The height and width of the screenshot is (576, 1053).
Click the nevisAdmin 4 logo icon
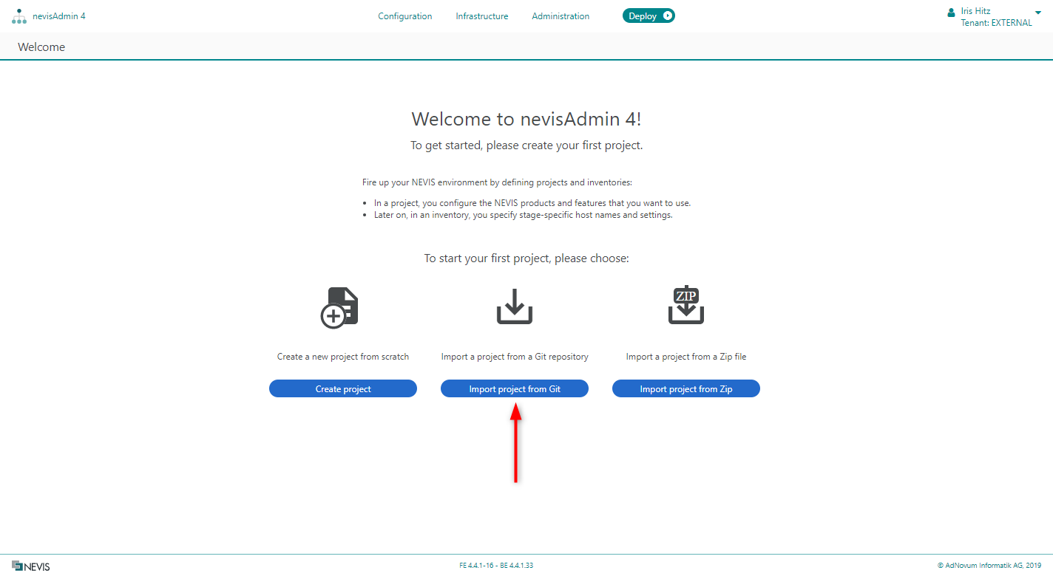[19, 16]
